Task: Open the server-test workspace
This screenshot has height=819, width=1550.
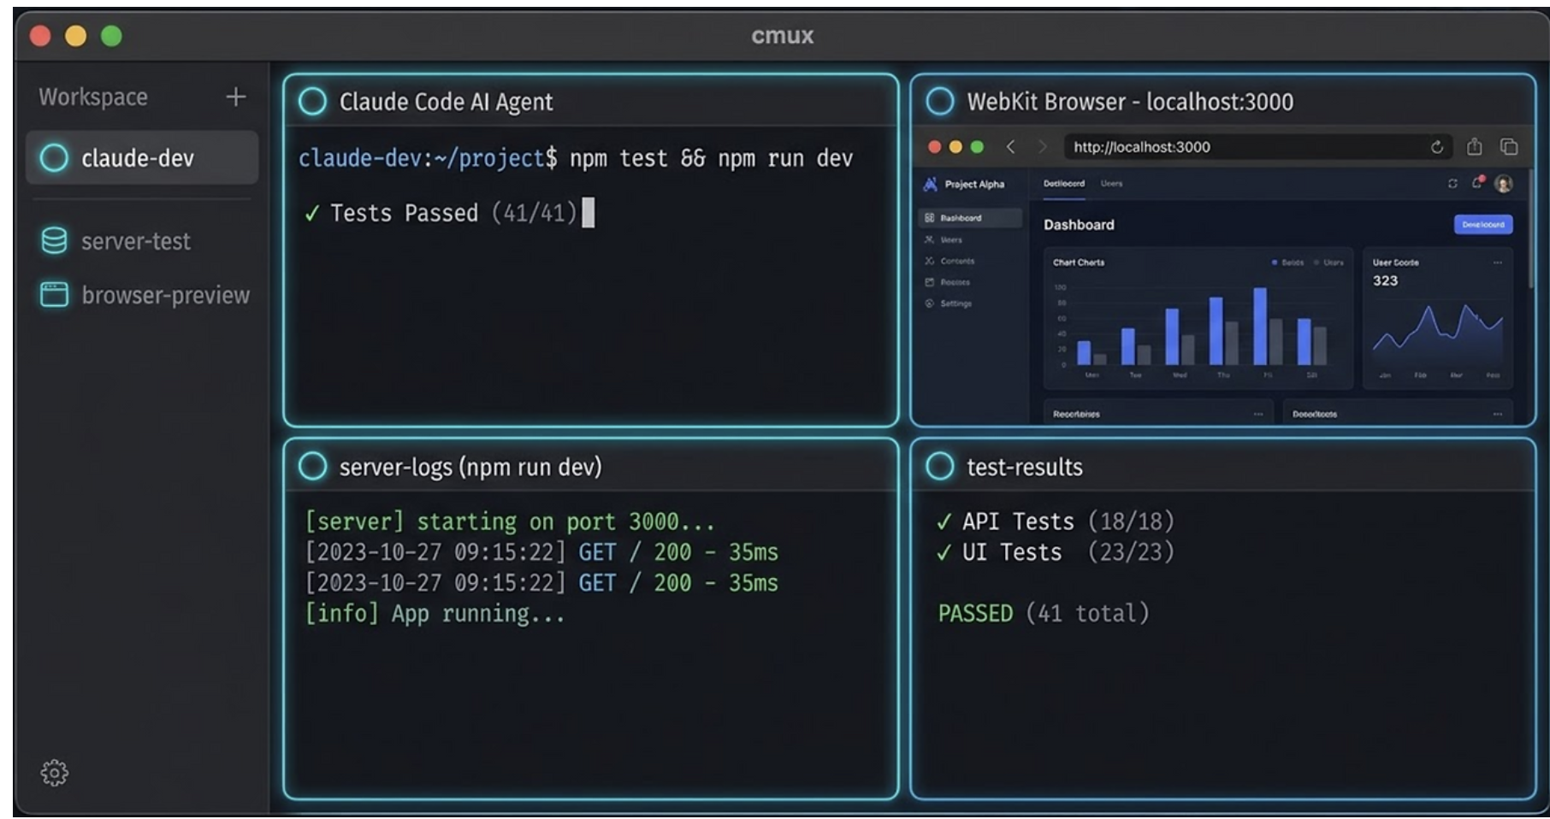Action: pos(115,241)
